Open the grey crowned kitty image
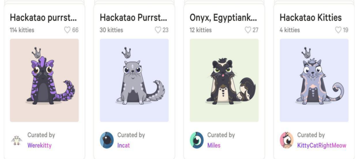This screenshot has height=159, width=357. point(134,80)
